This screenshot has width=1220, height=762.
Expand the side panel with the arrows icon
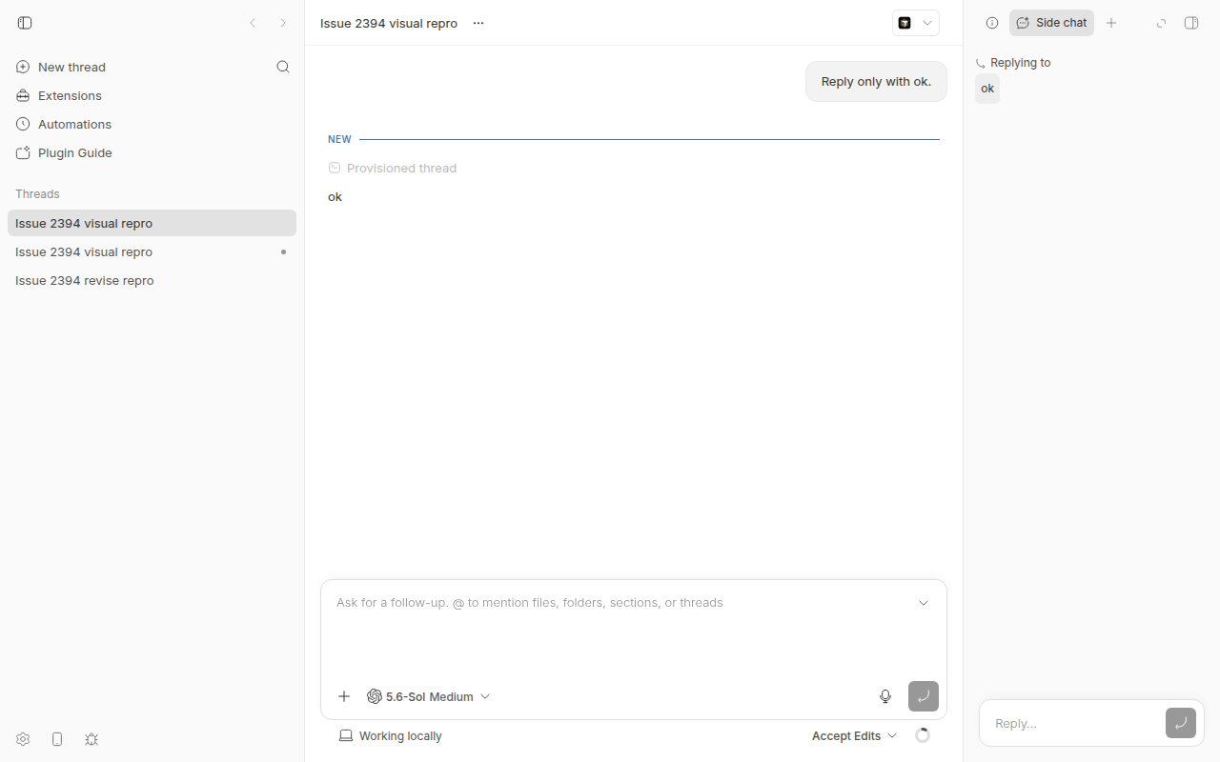(1161, 23)
